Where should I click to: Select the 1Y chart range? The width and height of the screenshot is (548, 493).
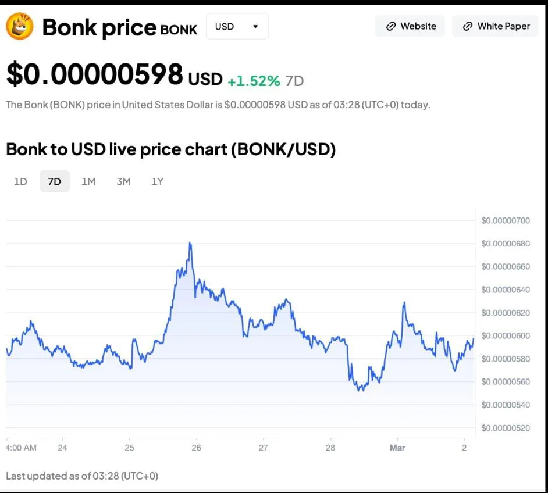coord(158,181)
